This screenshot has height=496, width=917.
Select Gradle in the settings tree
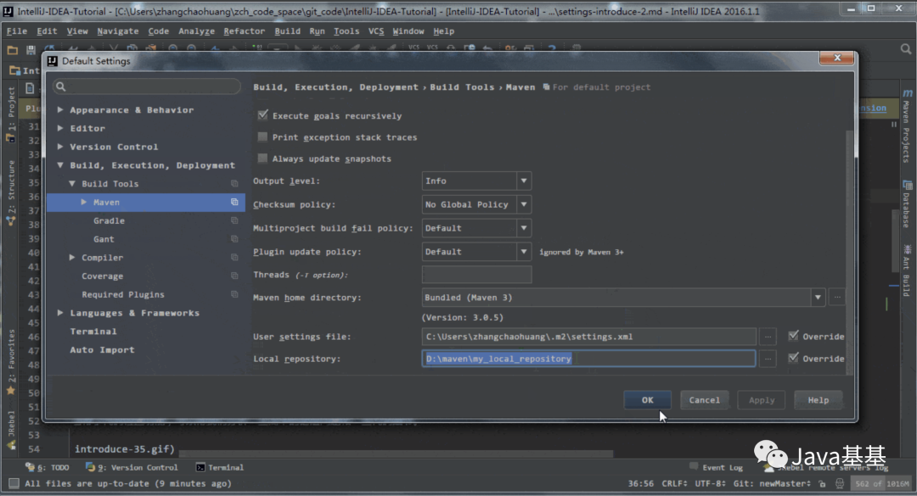[x=109, y=220]
